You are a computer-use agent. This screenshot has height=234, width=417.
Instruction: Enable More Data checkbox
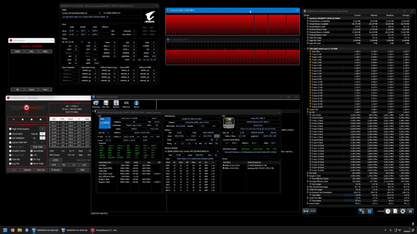click(31, 164)
